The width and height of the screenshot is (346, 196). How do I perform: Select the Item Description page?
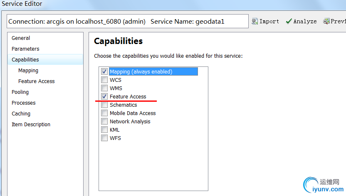(x=31, y=124)
